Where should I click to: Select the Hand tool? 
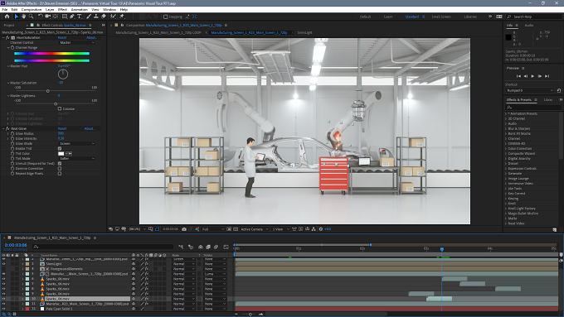[x=24, y=17]
